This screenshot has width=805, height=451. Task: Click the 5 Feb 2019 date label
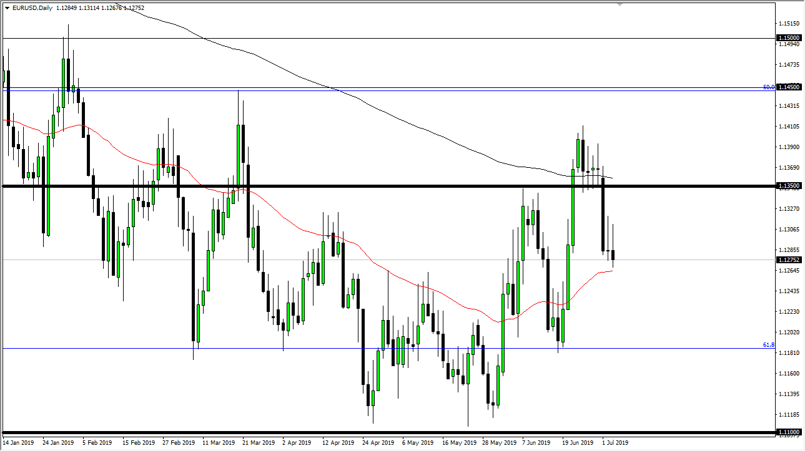click(x=99, y=443)
